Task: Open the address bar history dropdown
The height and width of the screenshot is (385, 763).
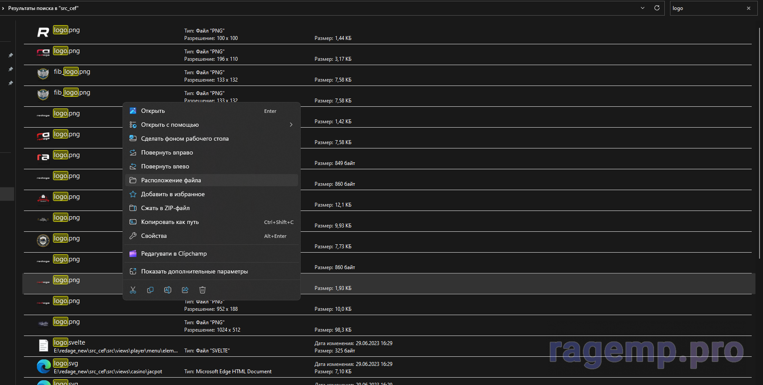Action: click(x=643, y=8)
